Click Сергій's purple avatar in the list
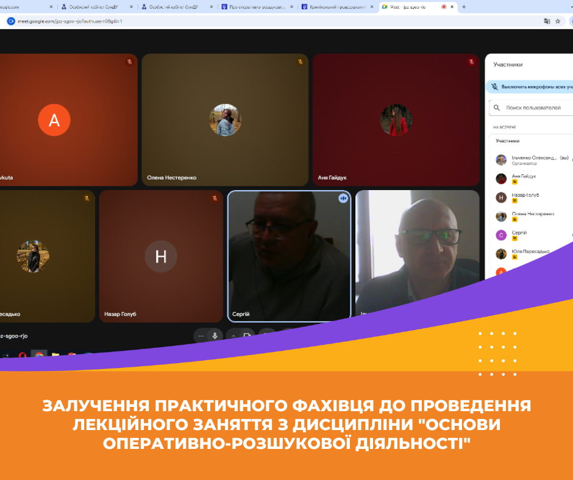The height and width of the screenshot is (480, 573). click(x=501, y=235)
